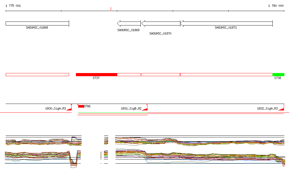Click the SAOUHSC_01871 label text

coord(226,27)
